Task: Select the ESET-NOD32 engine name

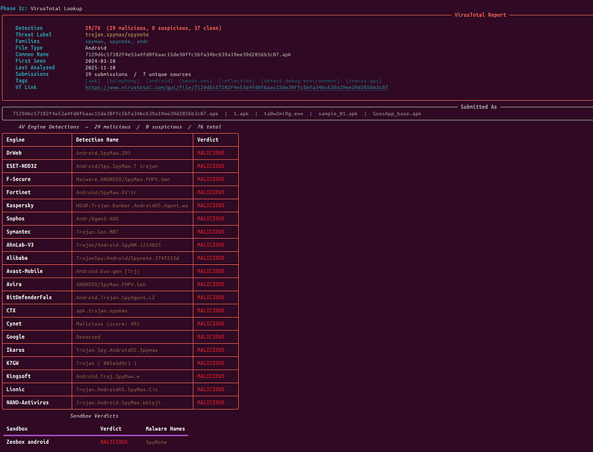Action: point(21,166)
